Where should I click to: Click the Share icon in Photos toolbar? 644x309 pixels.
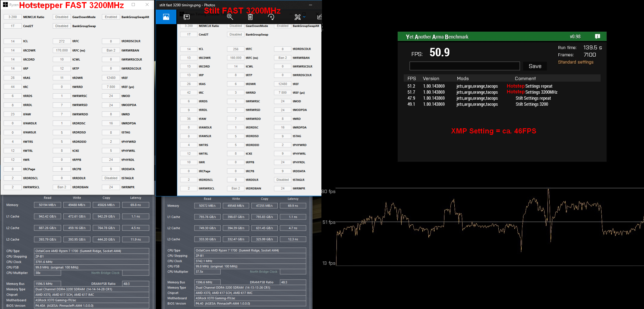(x=320, y=17)
